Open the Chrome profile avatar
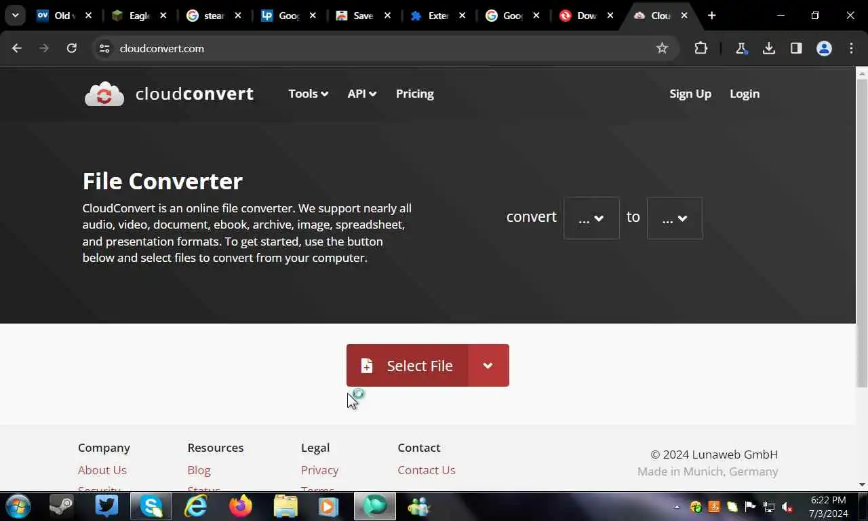Screen dimensions: 868x521 pyautogui.click(x=824, y=48)
